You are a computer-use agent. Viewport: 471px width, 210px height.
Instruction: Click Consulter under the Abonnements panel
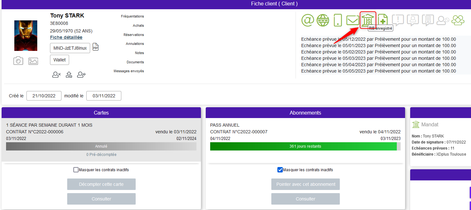point(305,199)
